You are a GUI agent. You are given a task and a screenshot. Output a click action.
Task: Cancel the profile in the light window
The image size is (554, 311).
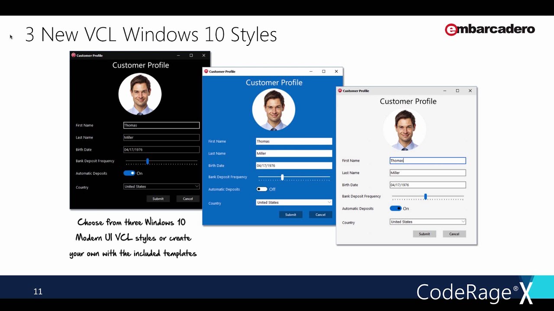tap(454, 234)
